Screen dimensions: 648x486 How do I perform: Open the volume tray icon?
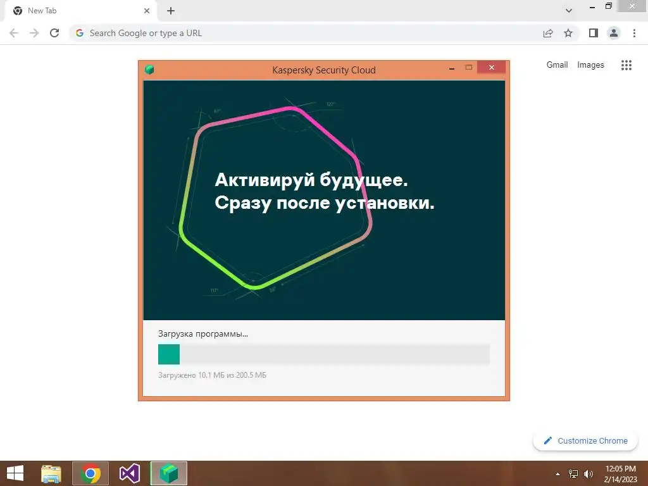tap(588, 474)
